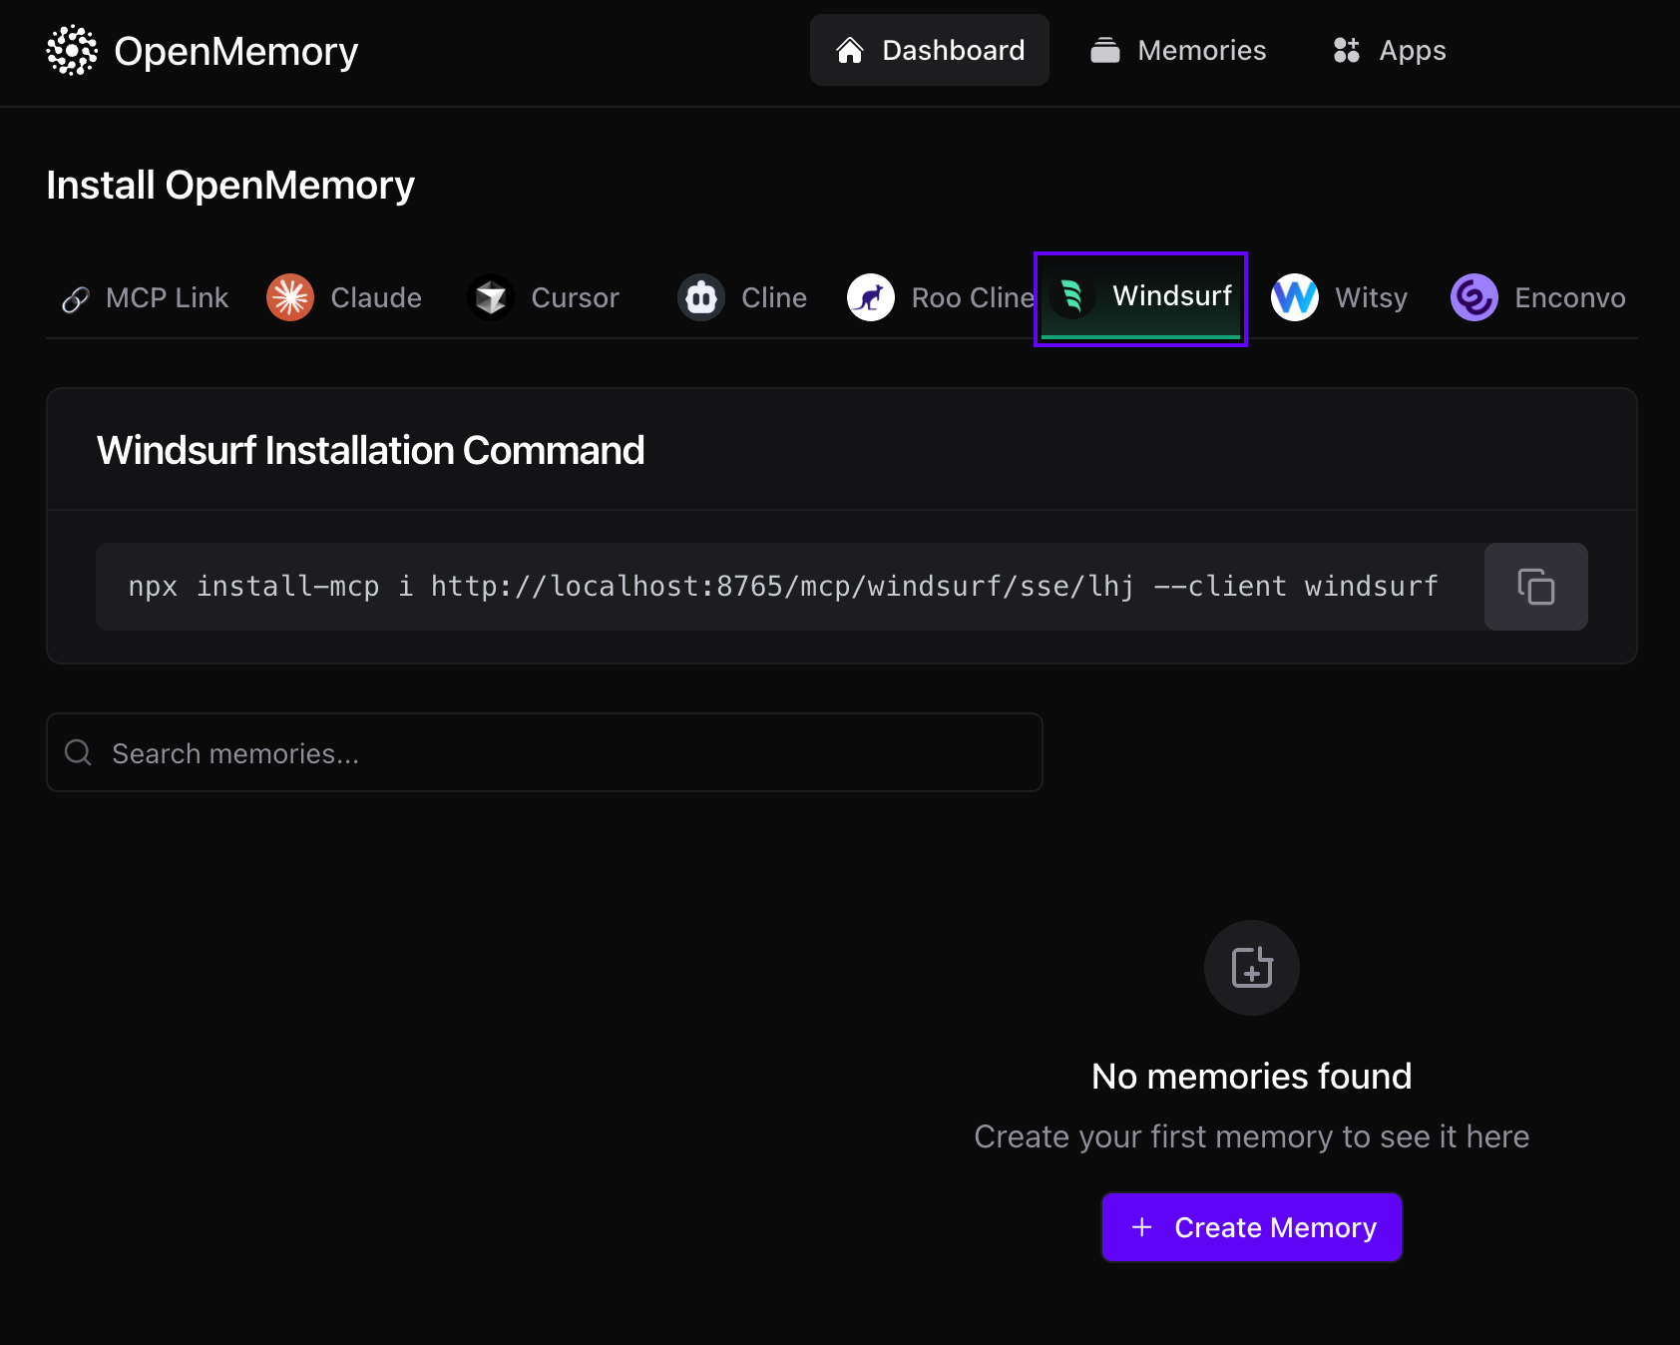Open the Apps page

(1390, 50)
